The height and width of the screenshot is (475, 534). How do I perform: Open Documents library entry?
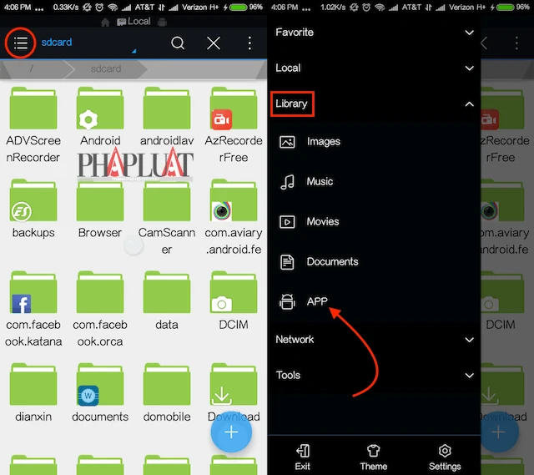pos(331,261)
